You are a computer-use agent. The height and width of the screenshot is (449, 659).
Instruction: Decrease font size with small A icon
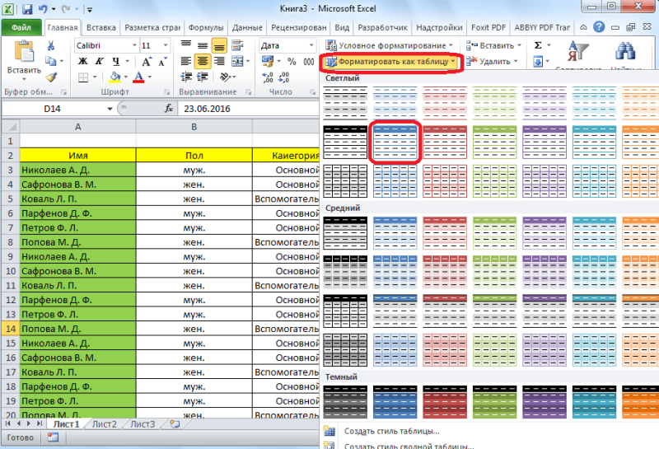[162, 62]
